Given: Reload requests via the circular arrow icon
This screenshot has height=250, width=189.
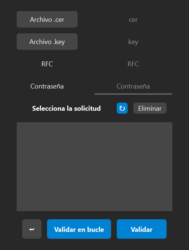Looking at the screenshot, I should (x=122, y=108).
